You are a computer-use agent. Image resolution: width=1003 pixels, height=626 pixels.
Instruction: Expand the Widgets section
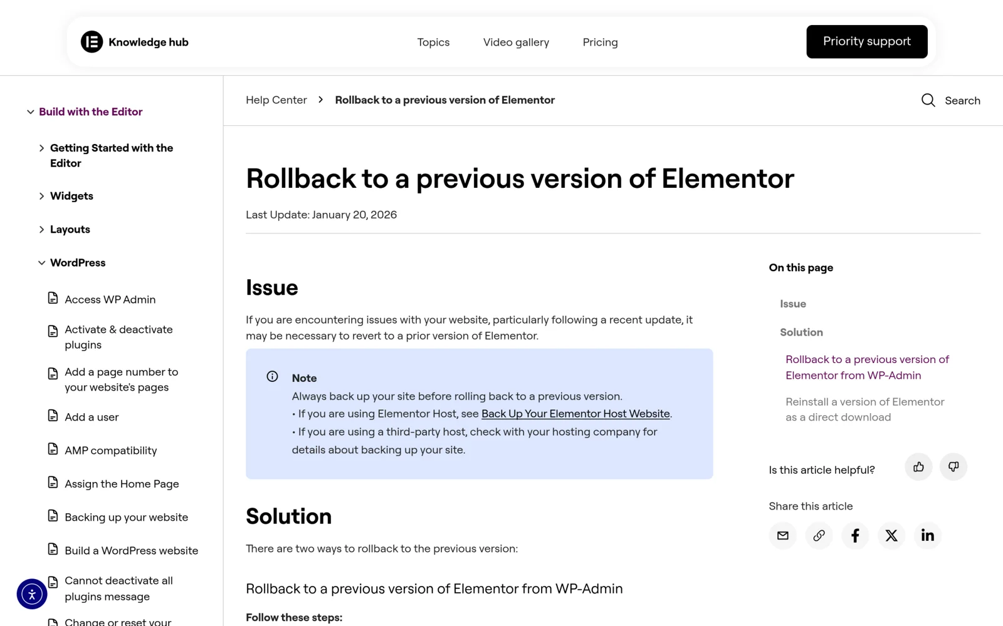[x=41, y=196]
